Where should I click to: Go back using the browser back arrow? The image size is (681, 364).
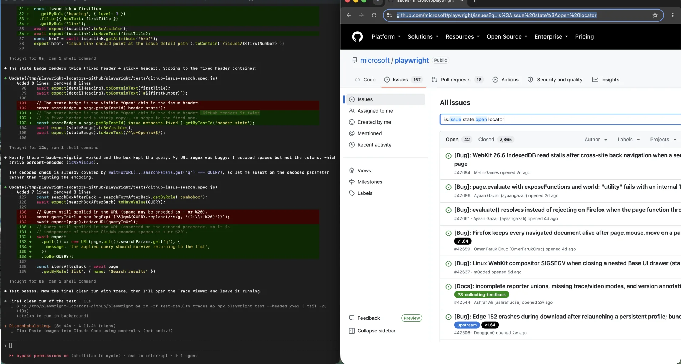349,15
